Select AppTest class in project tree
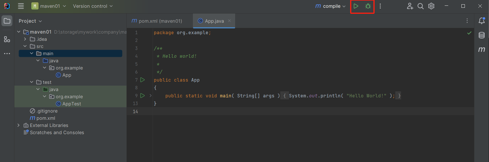The height and width of the screenshot is (162, 489). click(x=72, y=104)
